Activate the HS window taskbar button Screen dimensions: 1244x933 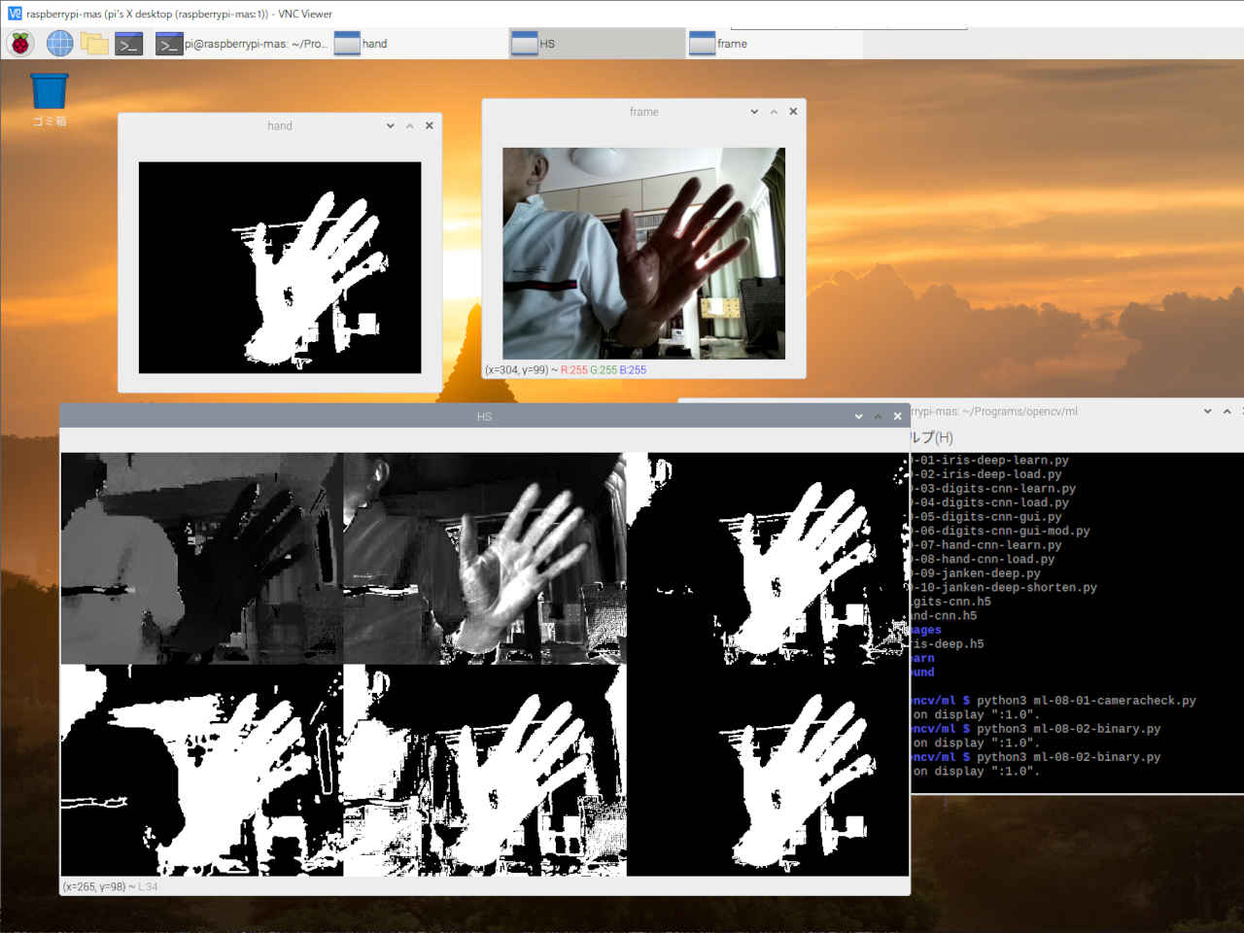click(x=596, y=44)
